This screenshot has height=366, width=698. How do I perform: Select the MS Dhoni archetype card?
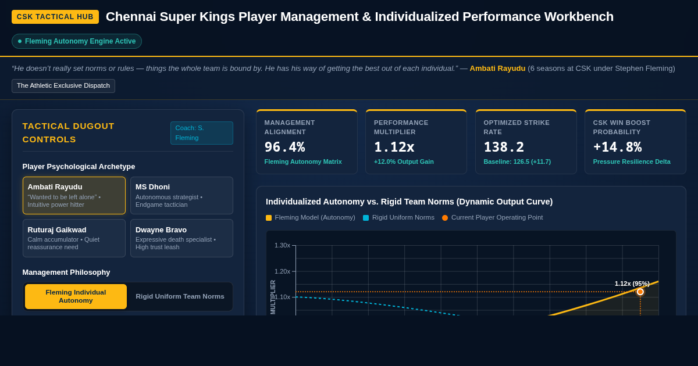click(x=181, y=195)
